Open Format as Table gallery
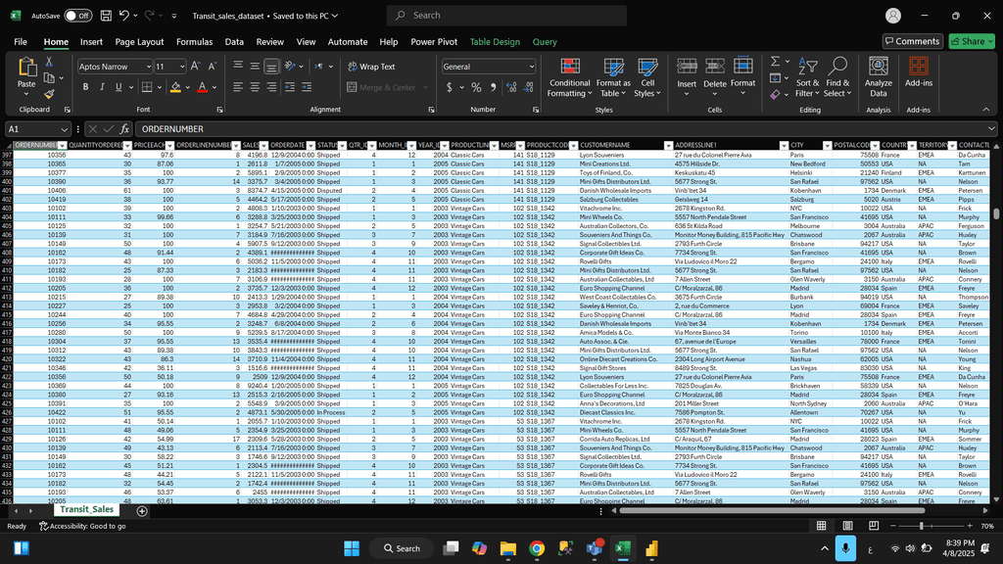 click(x=613, y=77)
